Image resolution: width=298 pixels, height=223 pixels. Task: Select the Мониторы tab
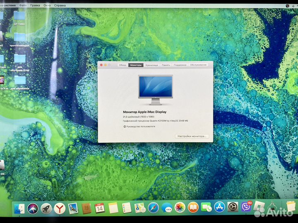tap(136, 65)
